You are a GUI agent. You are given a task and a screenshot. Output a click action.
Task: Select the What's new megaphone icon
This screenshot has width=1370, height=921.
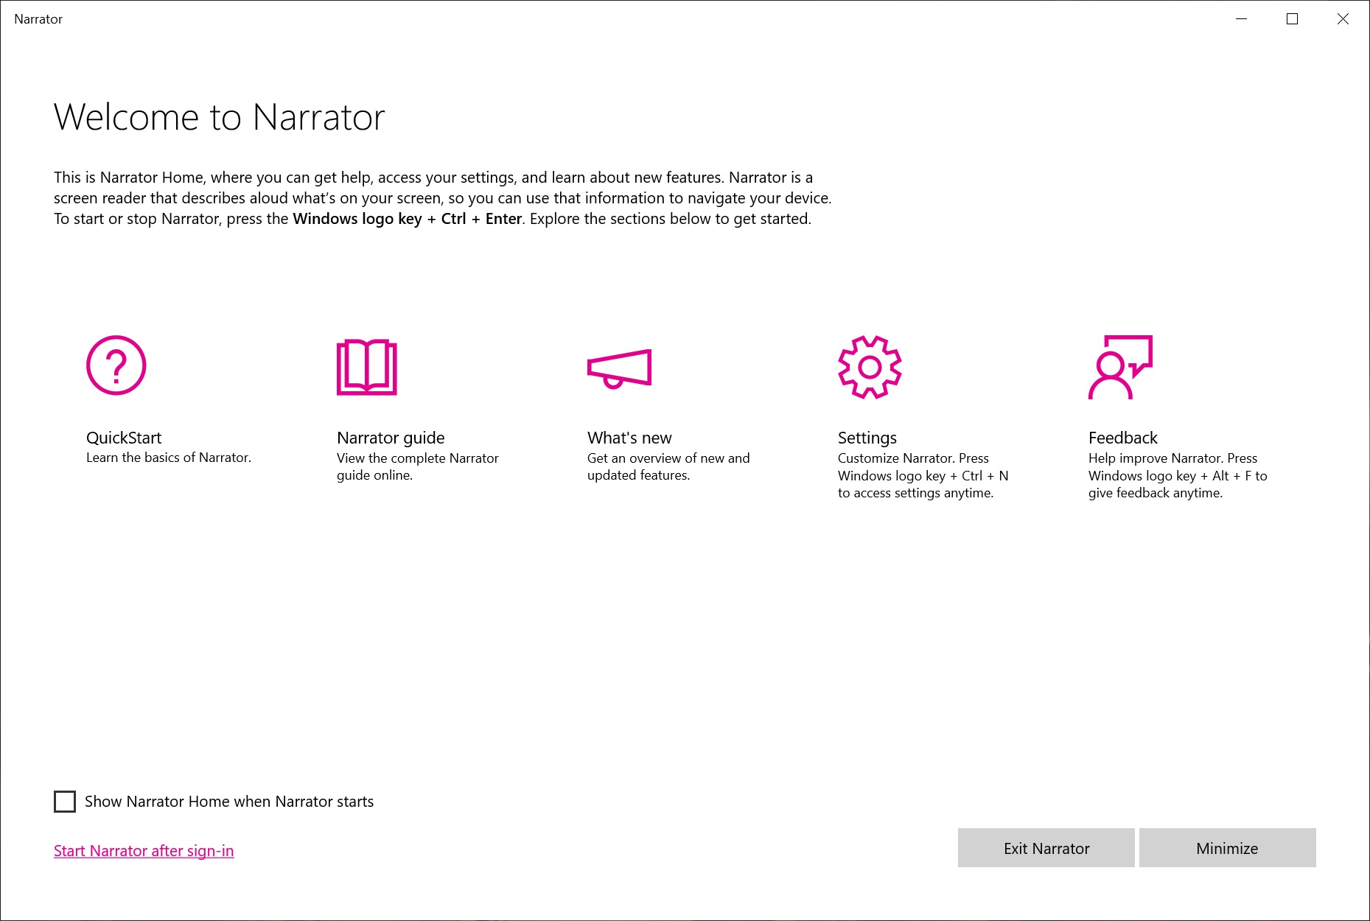(x=620, y=368)
